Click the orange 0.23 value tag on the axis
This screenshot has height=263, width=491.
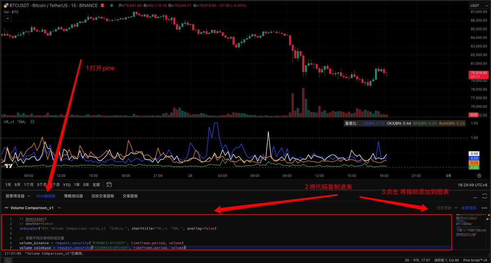(x=475, y=162)
